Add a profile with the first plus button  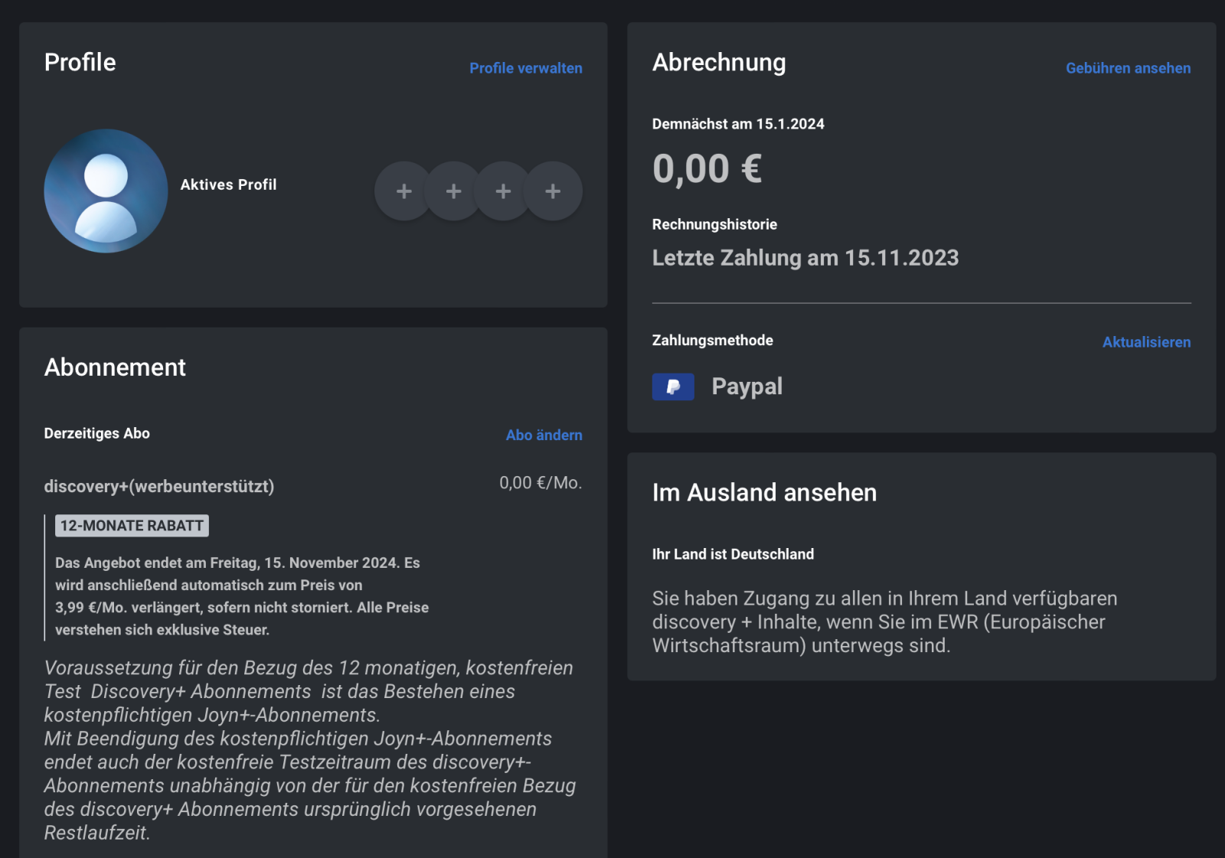pyautogui.click(x=404, y=191)
